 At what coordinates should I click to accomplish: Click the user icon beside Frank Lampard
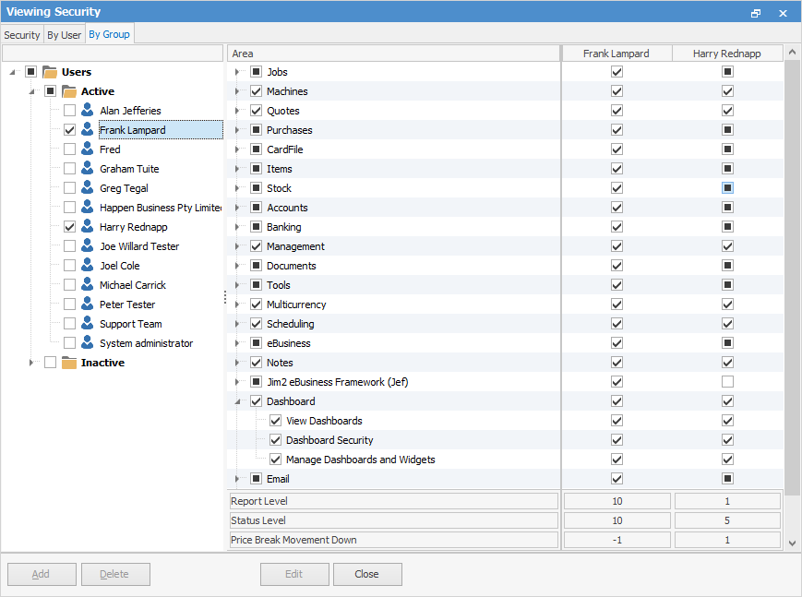[x=88, y=129]
